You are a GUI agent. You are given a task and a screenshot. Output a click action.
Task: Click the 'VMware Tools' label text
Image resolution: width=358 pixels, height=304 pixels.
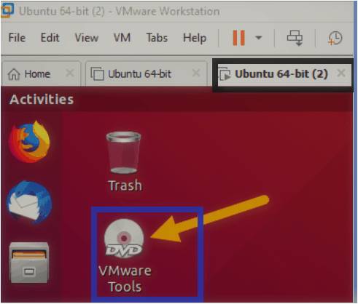click(x=125, y=279)
